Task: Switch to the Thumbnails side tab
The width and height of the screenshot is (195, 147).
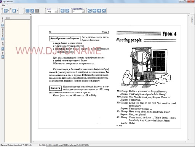Action: (3, 34)
